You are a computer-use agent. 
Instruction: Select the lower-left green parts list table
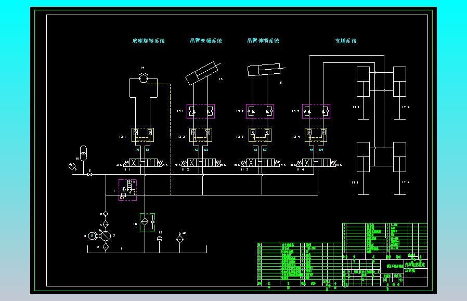pos(300,265)
